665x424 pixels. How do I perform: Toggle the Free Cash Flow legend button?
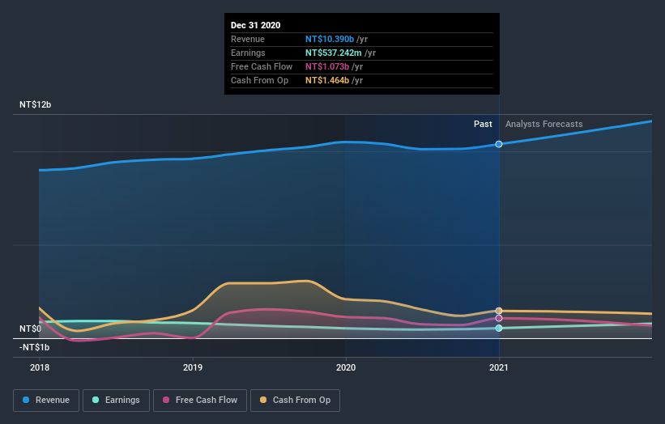pos(200,401)
